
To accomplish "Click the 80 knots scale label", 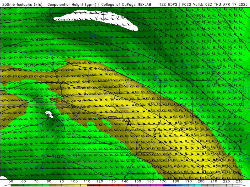I will tap(49, 181).
